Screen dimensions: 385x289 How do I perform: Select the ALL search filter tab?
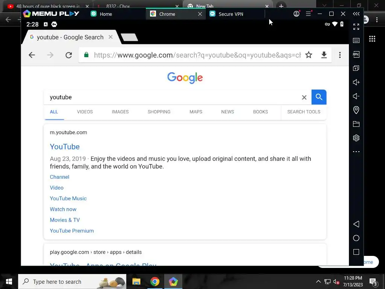coord(54,112)
